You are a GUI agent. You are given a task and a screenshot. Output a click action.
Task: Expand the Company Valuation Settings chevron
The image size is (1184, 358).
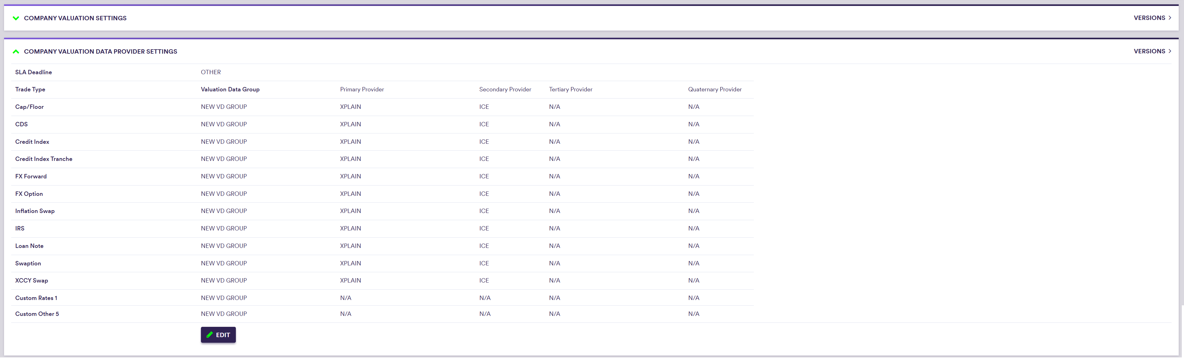16,18
